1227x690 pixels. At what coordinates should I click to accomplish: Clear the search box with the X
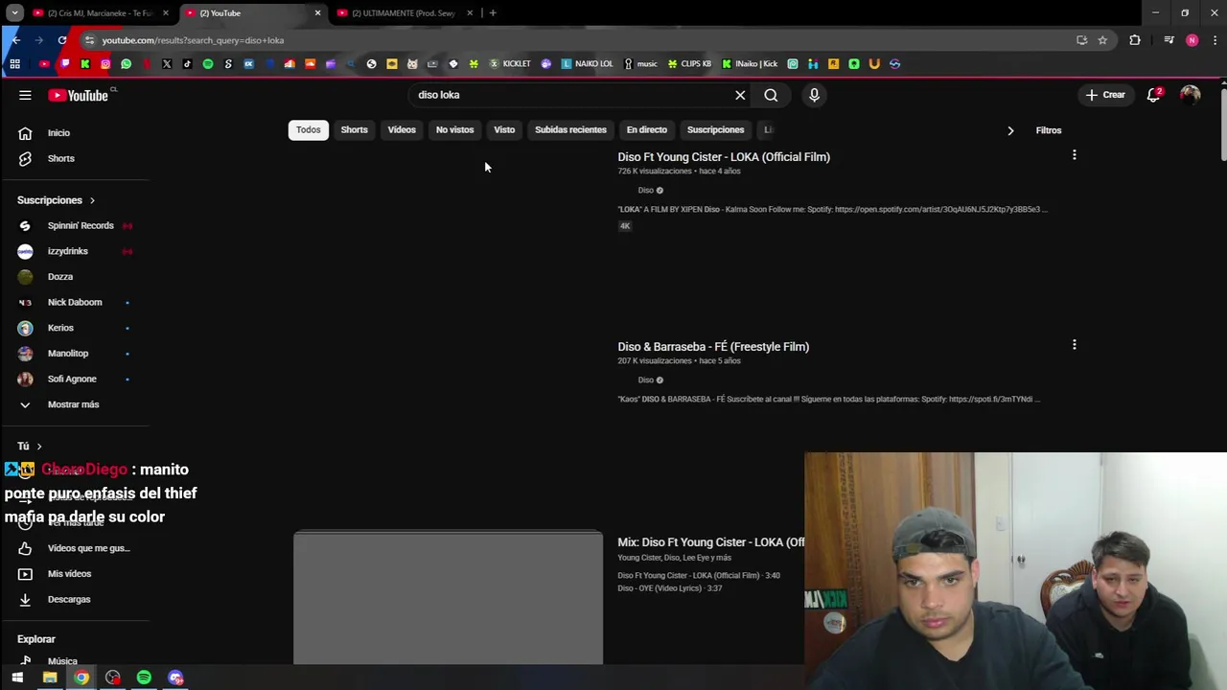point(740,95)
